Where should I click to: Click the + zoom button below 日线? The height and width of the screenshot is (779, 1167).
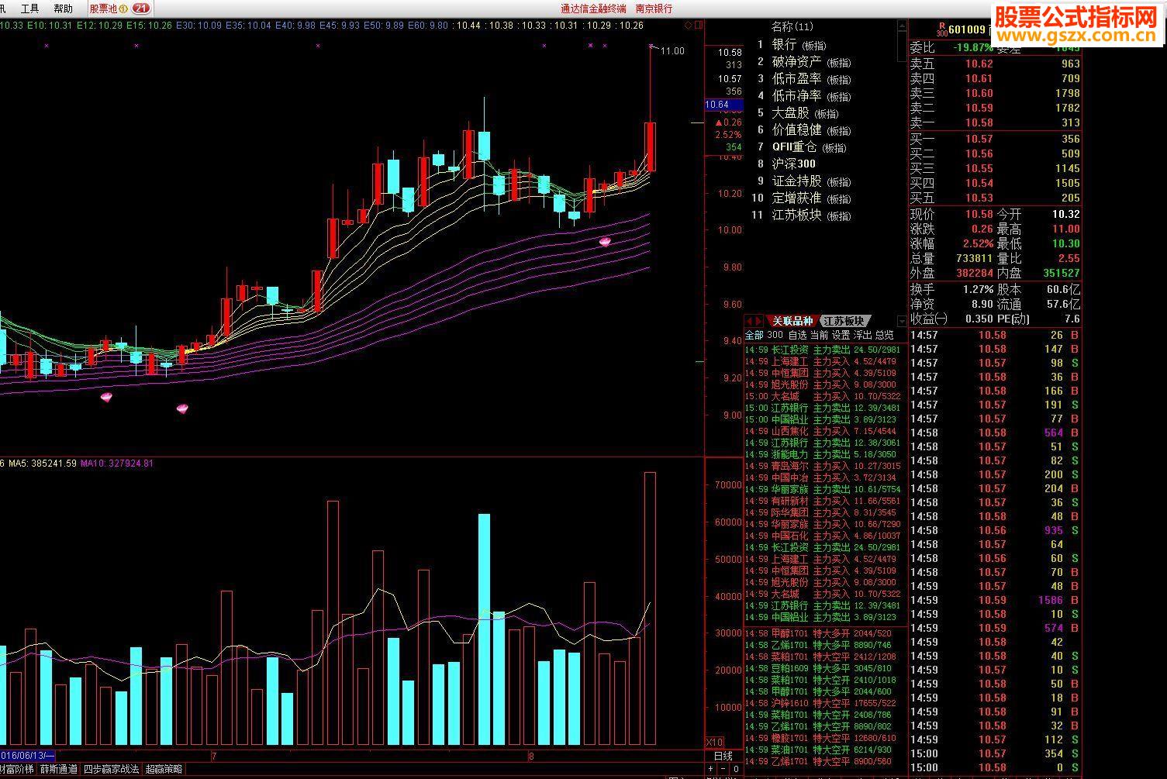710,769
